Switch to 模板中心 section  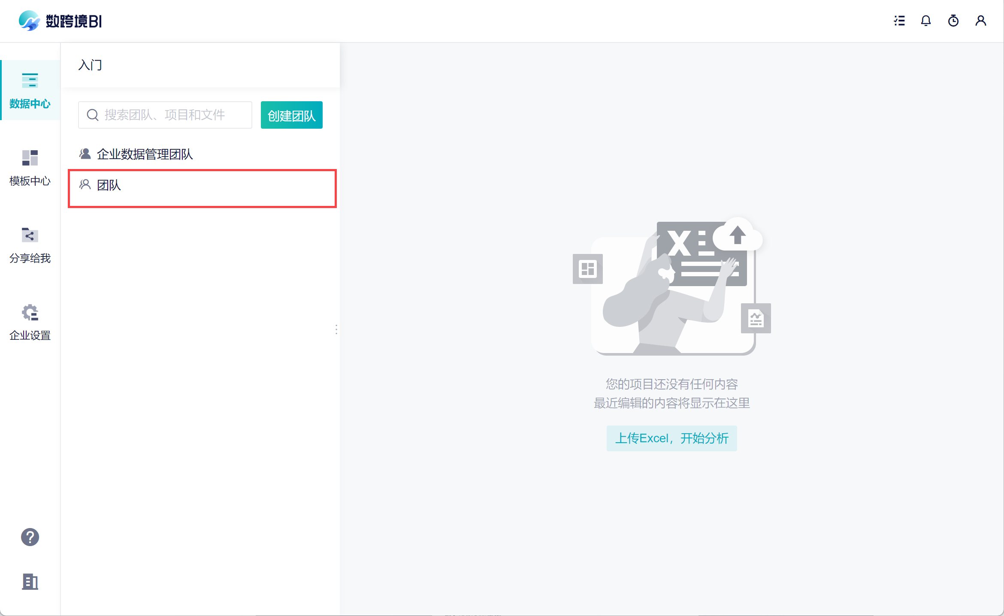tap(30, 168)
